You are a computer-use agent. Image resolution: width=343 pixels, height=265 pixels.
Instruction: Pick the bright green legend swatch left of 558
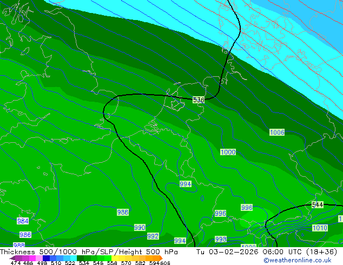(108, 258)
